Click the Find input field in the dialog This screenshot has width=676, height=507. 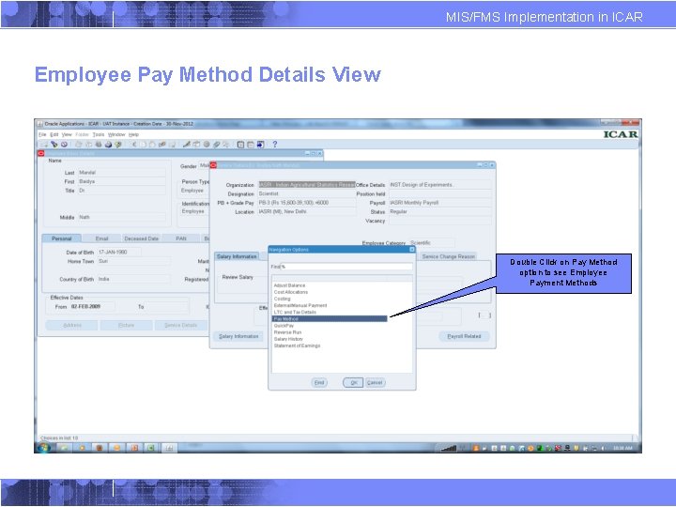pyautogui.click(x=346, y=267)
